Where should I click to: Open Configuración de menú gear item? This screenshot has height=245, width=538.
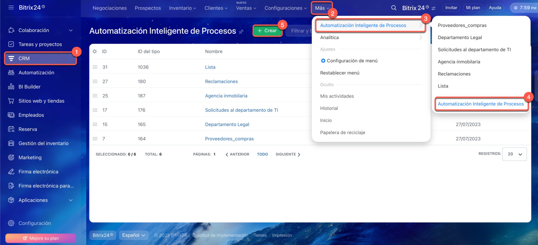(349, 61)
